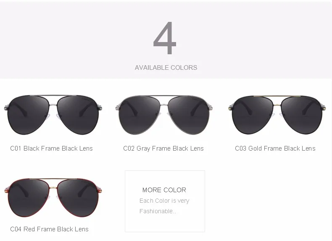Click the top bar of the black frame sunglasses
This screenshot has height=241, width=332.
point(53,95)
